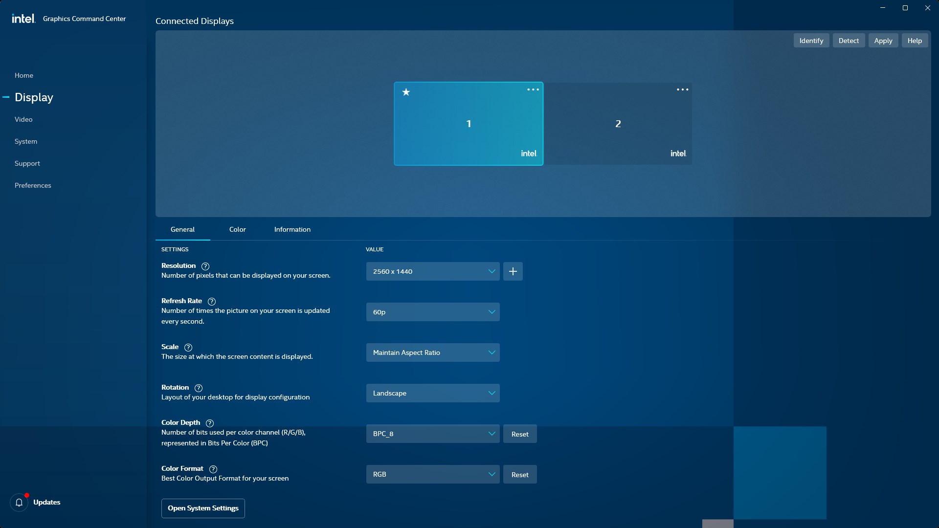The width and height of the screenshot is (939, 528).
Task: Open the ellipsis menu on display 1
Action: pyautogui.click(x=533, y=89)
